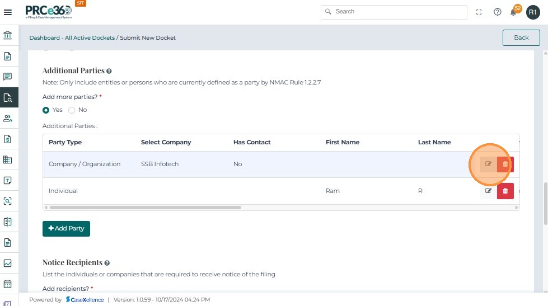The height and width of the screenshot is (306, 548).
Task: Open the help question mark icon
Action: click(497, 12)
